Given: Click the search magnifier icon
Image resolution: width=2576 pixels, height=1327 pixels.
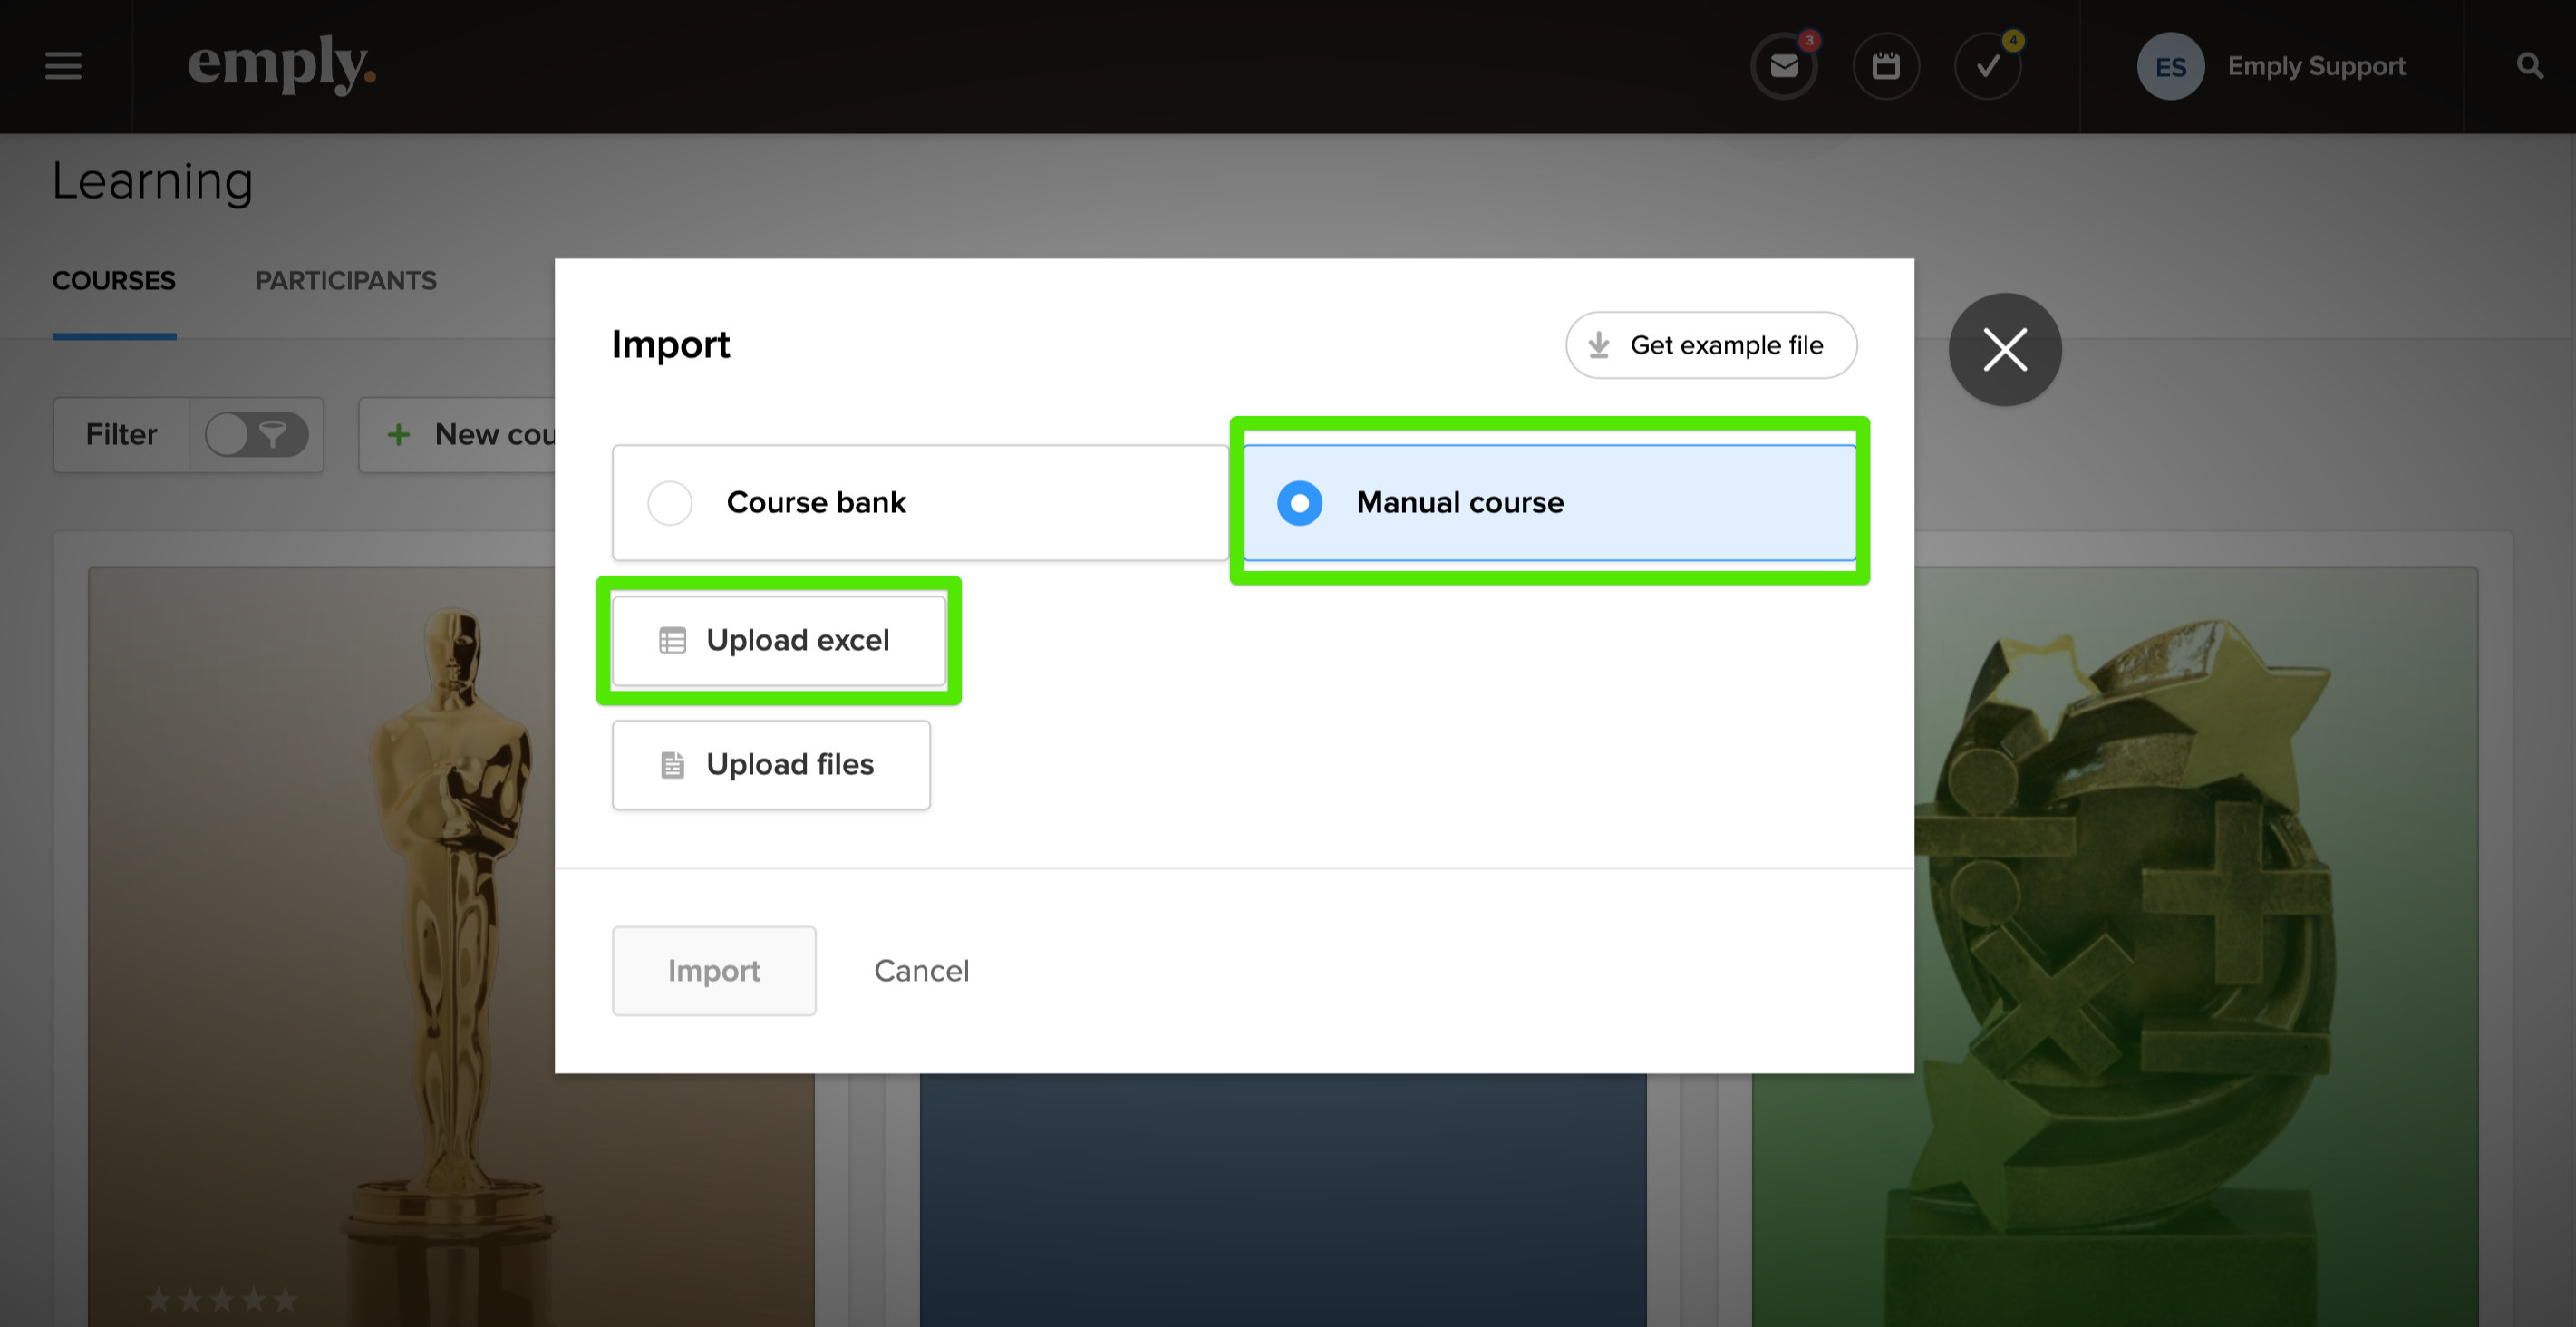Looking at the screenshot, I should [x=2529, y=67].
